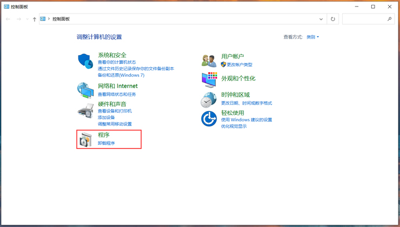Expand the address bar history dropdown

point(321,19)
